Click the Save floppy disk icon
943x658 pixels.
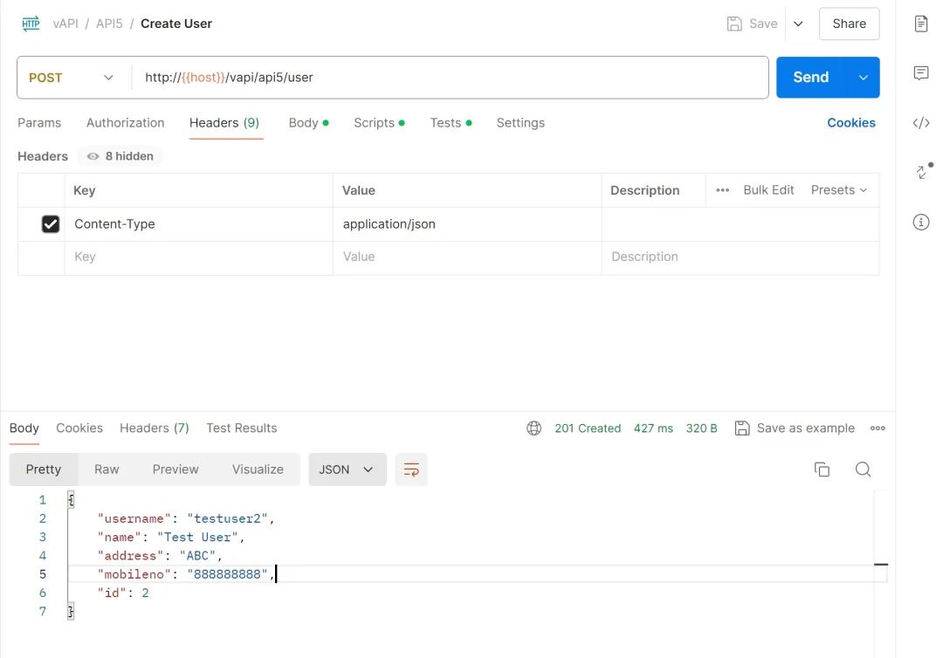tap(734, 24)
